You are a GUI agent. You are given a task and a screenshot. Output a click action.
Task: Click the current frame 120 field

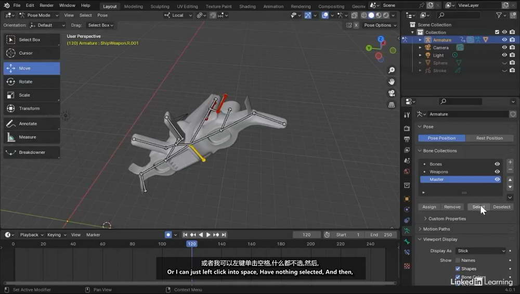306,235
